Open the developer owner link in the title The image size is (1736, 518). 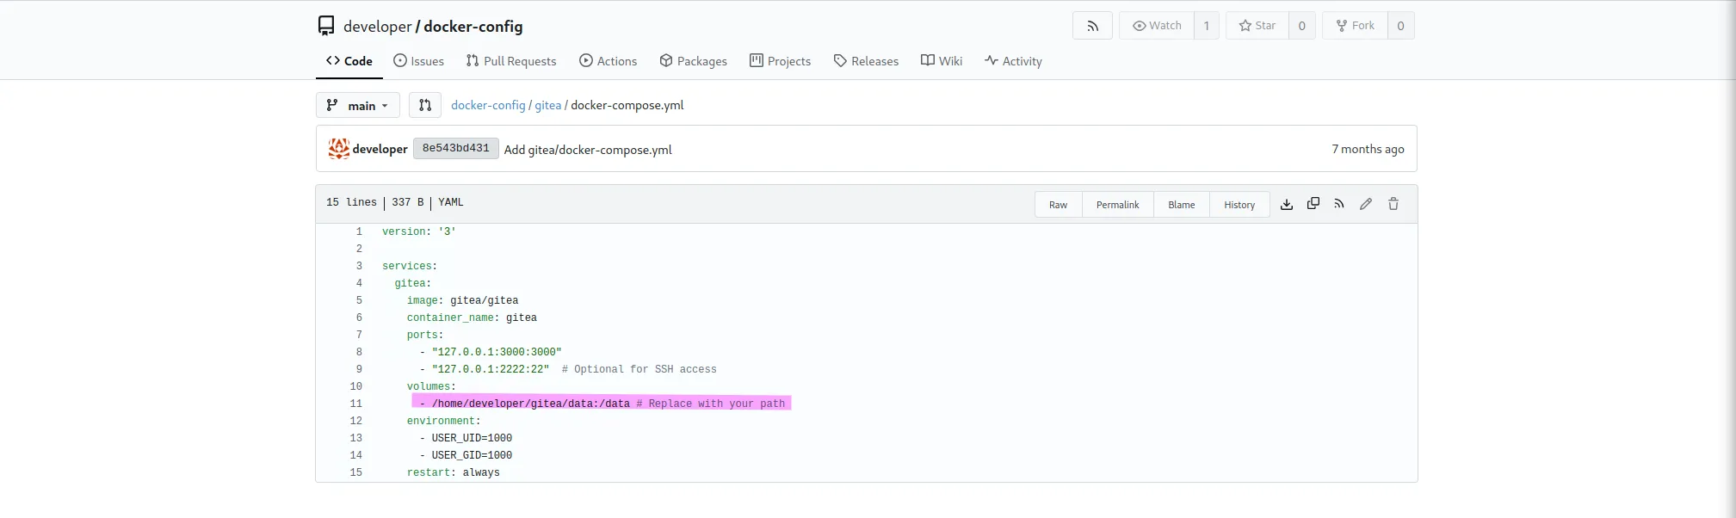[378, 27]
